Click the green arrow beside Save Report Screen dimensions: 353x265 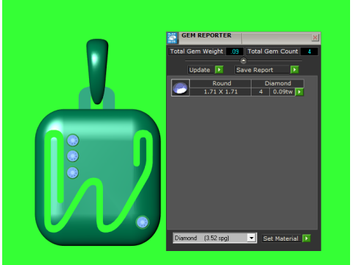(295, 70)
